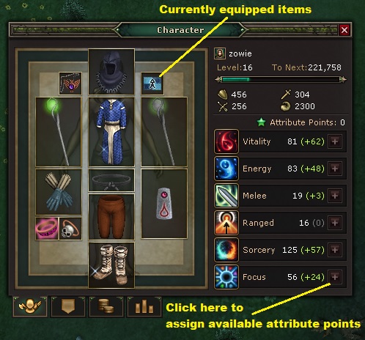Click the plus button next to Focus

point(335,277)
